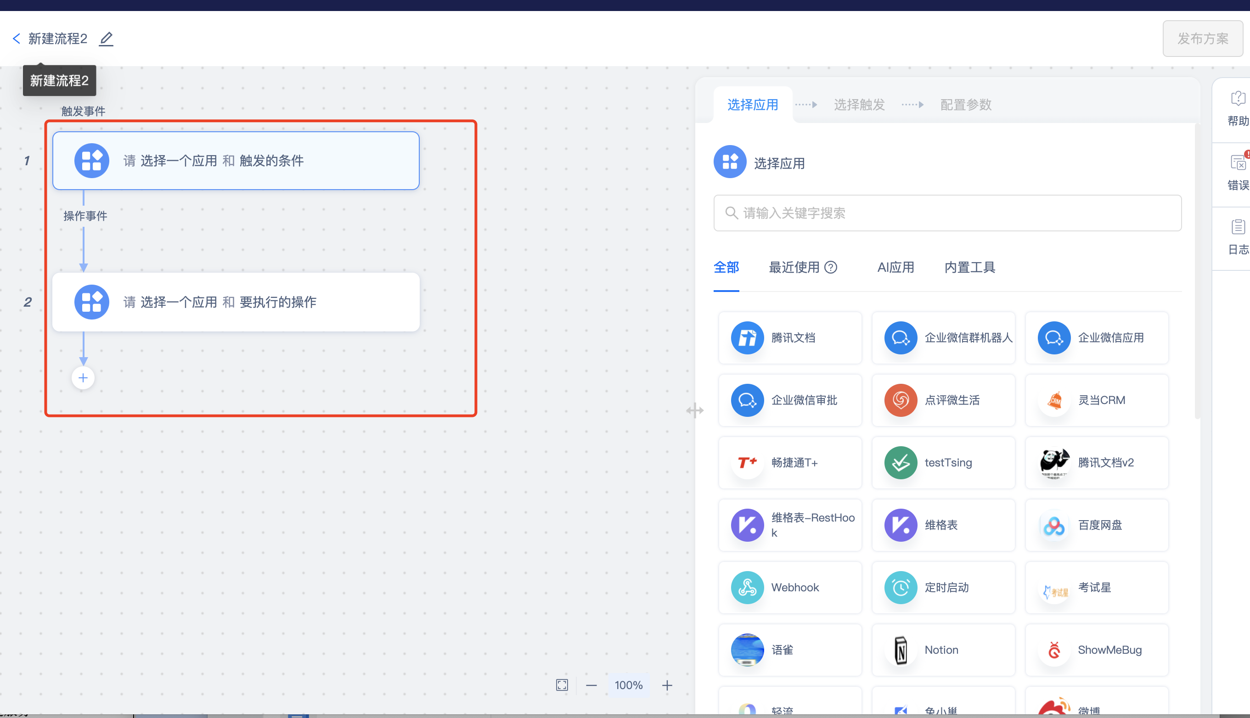Screen dimensions: 1250x718
Task: Select the action step card 要执行的操作
Action: [x=236, y=302]
